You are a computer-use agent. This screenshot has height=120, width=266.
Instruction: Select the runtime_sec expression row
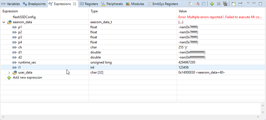point(27,62)
